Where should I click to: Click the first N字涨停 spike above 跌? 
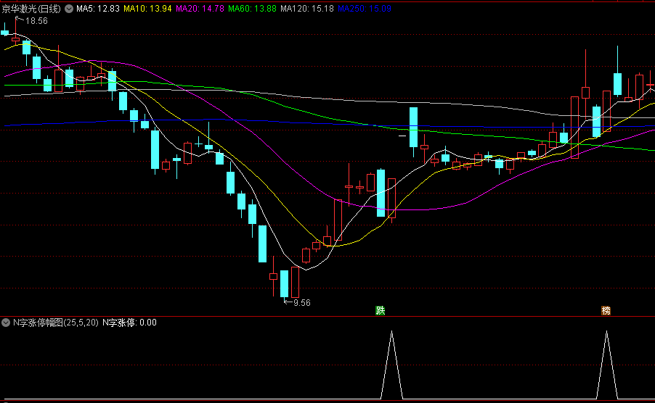point(392,365)
